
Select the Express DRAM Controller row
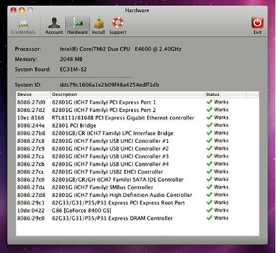tap(137, 218)
